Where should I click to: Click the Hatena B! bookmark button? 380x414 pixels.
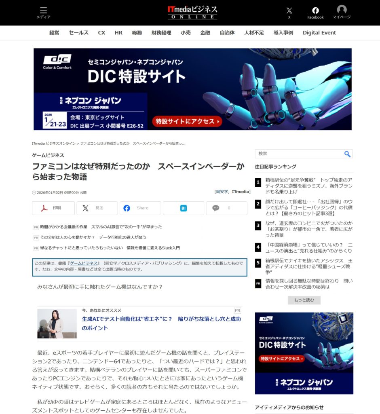(x=184, y=208)
